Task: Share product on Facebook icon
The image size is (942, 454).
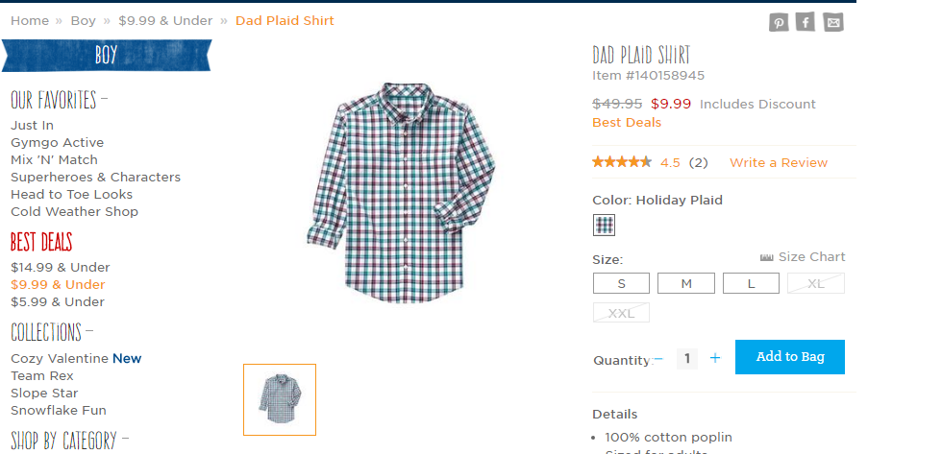Action: coord(806,22)
